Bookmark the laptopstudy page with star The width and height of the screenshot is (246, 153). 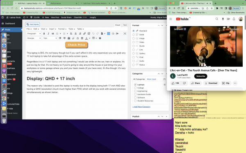pyautogui.click(x=116, y=8)
